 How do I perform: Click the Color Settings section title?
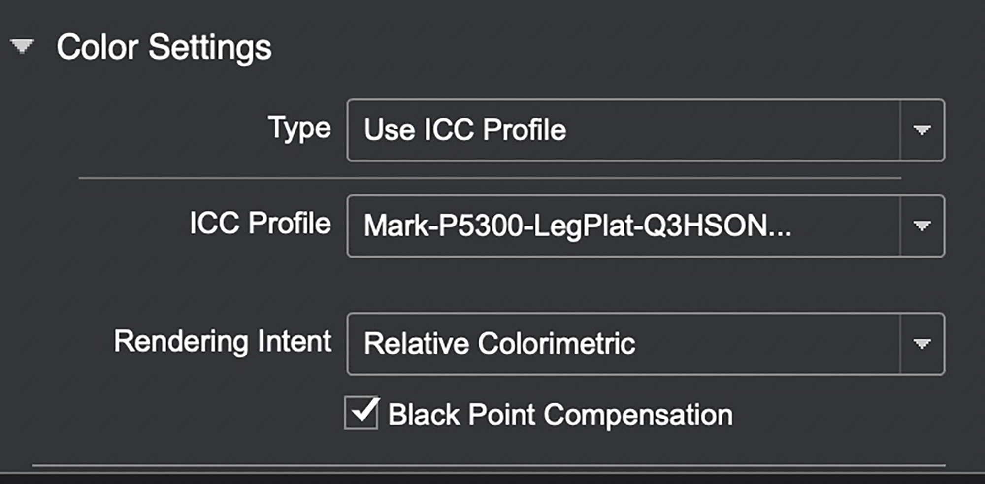164,48
